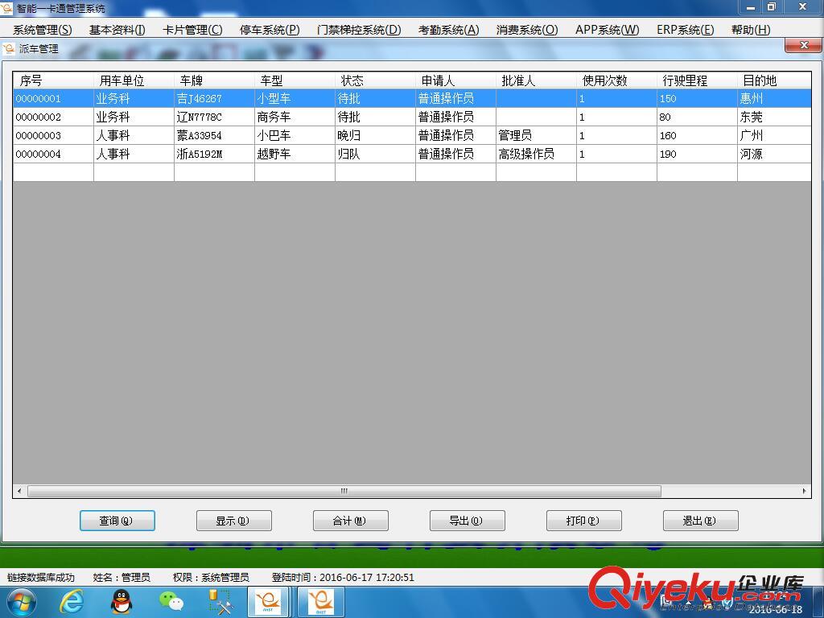Click vehicle type cell 越野车
The image size is (824, 618).
pyautogui.click(x=295, y=154)
